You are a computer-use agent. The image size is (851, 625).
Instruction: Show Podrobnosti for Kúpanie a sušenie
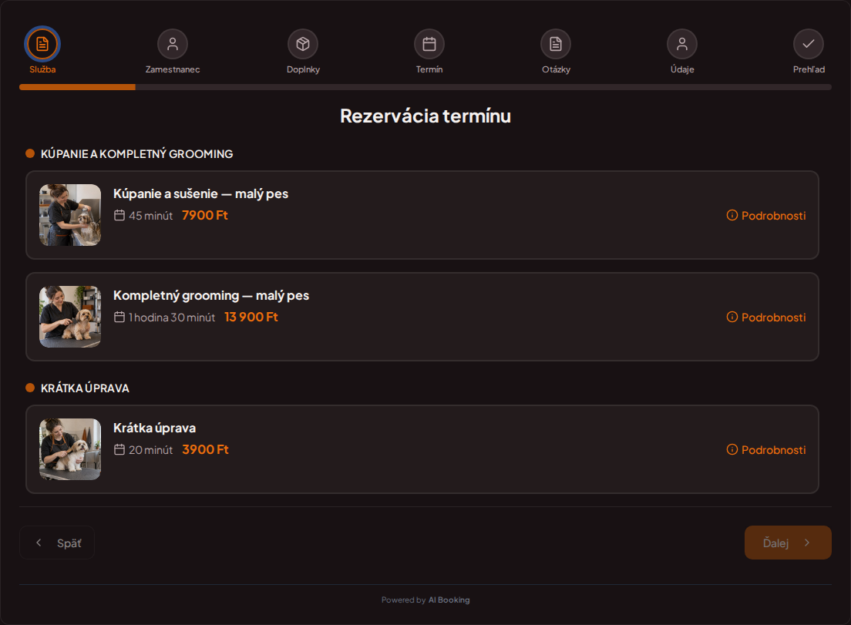coord(766,215)
